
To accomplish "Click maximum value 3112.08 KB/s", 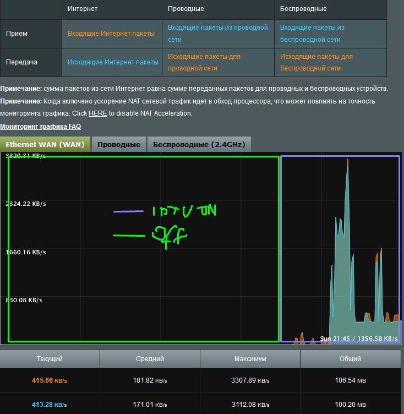I will tap(250, 405).
